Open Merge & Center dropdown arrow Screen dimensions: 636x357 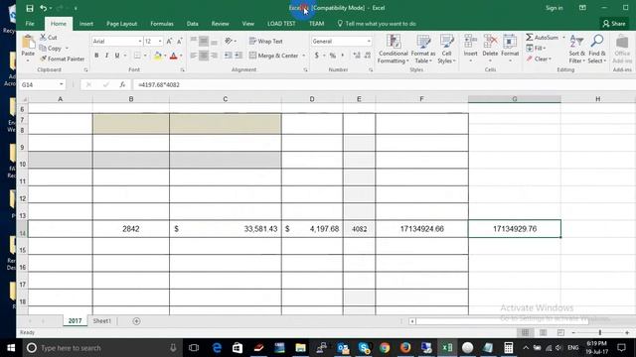(x=303, y=56)
